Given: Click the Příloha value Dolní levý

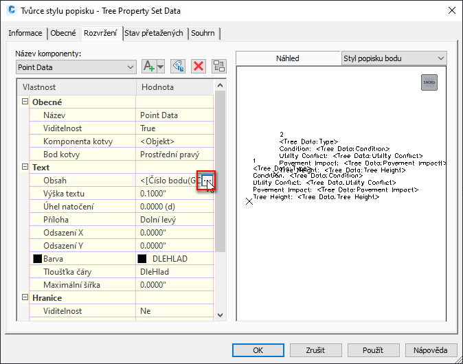Looking at the screenshot, I should [x=174, y=219].
